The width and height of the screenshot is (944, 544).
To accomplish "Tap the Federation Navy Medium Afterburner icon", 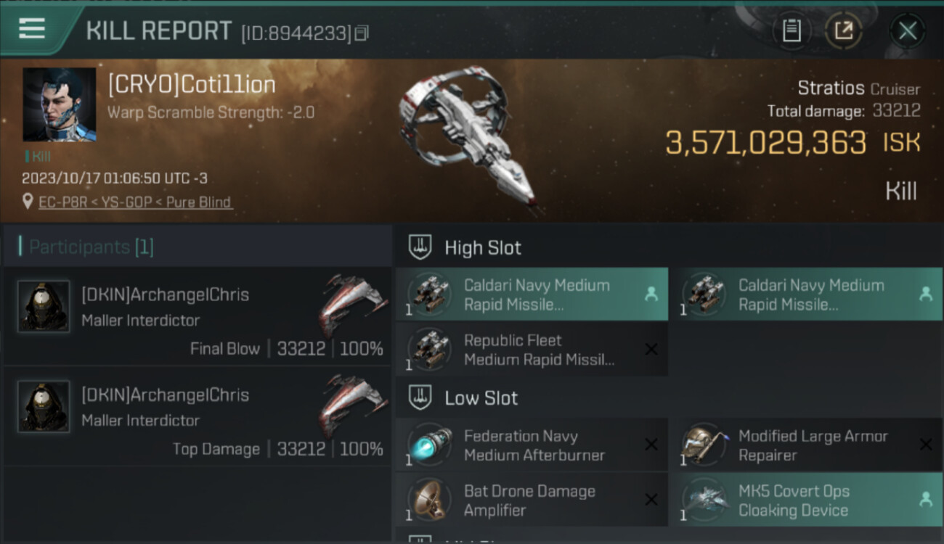I will [429, 445].
